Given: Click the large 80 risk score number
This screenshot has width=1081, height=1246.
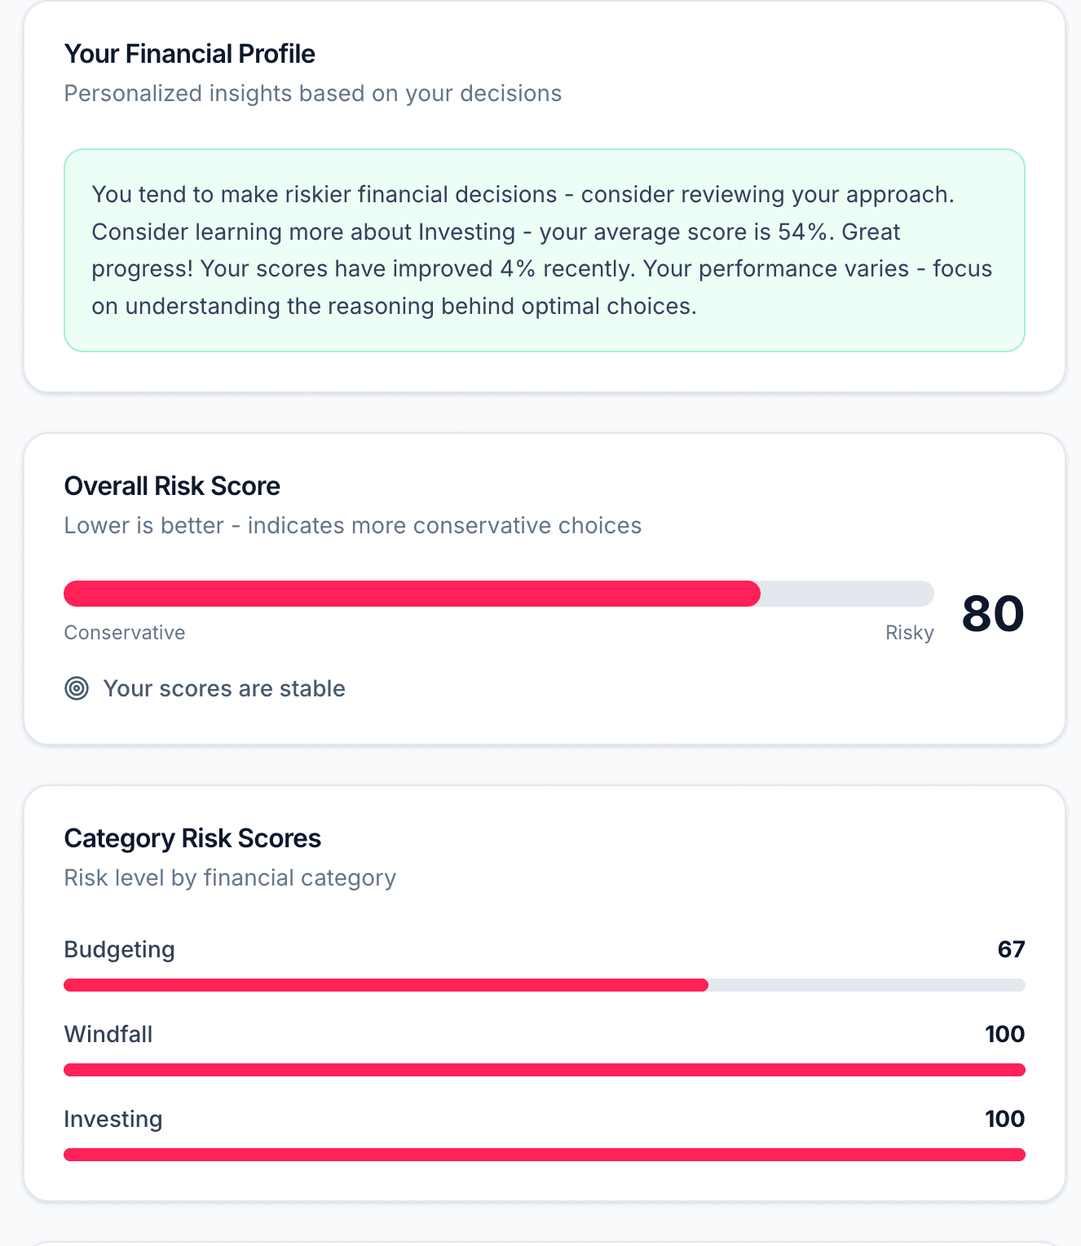Looking at the screenshot, I should tap(992, 614).
